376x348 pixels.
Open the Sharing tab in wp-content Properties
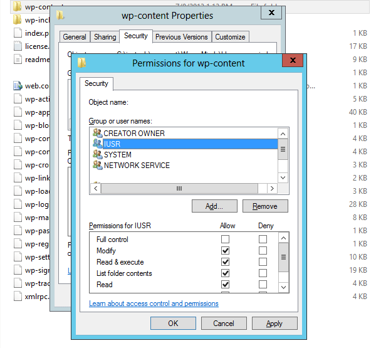point(105,37)
